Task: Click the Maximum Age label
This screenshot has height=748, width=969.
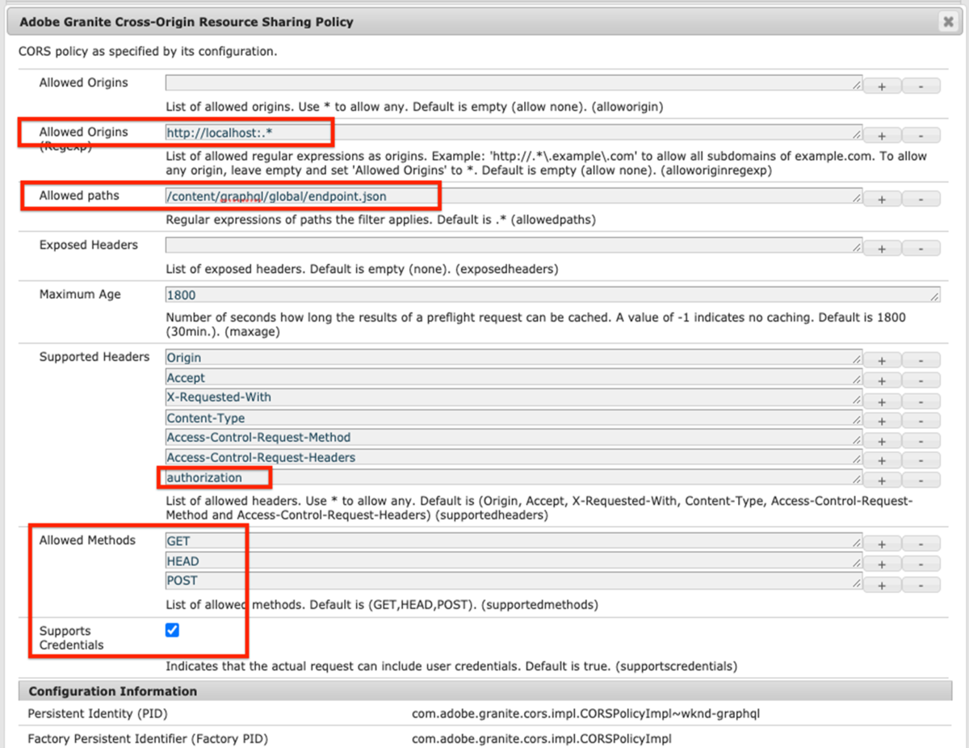Action: coord(80,294)
